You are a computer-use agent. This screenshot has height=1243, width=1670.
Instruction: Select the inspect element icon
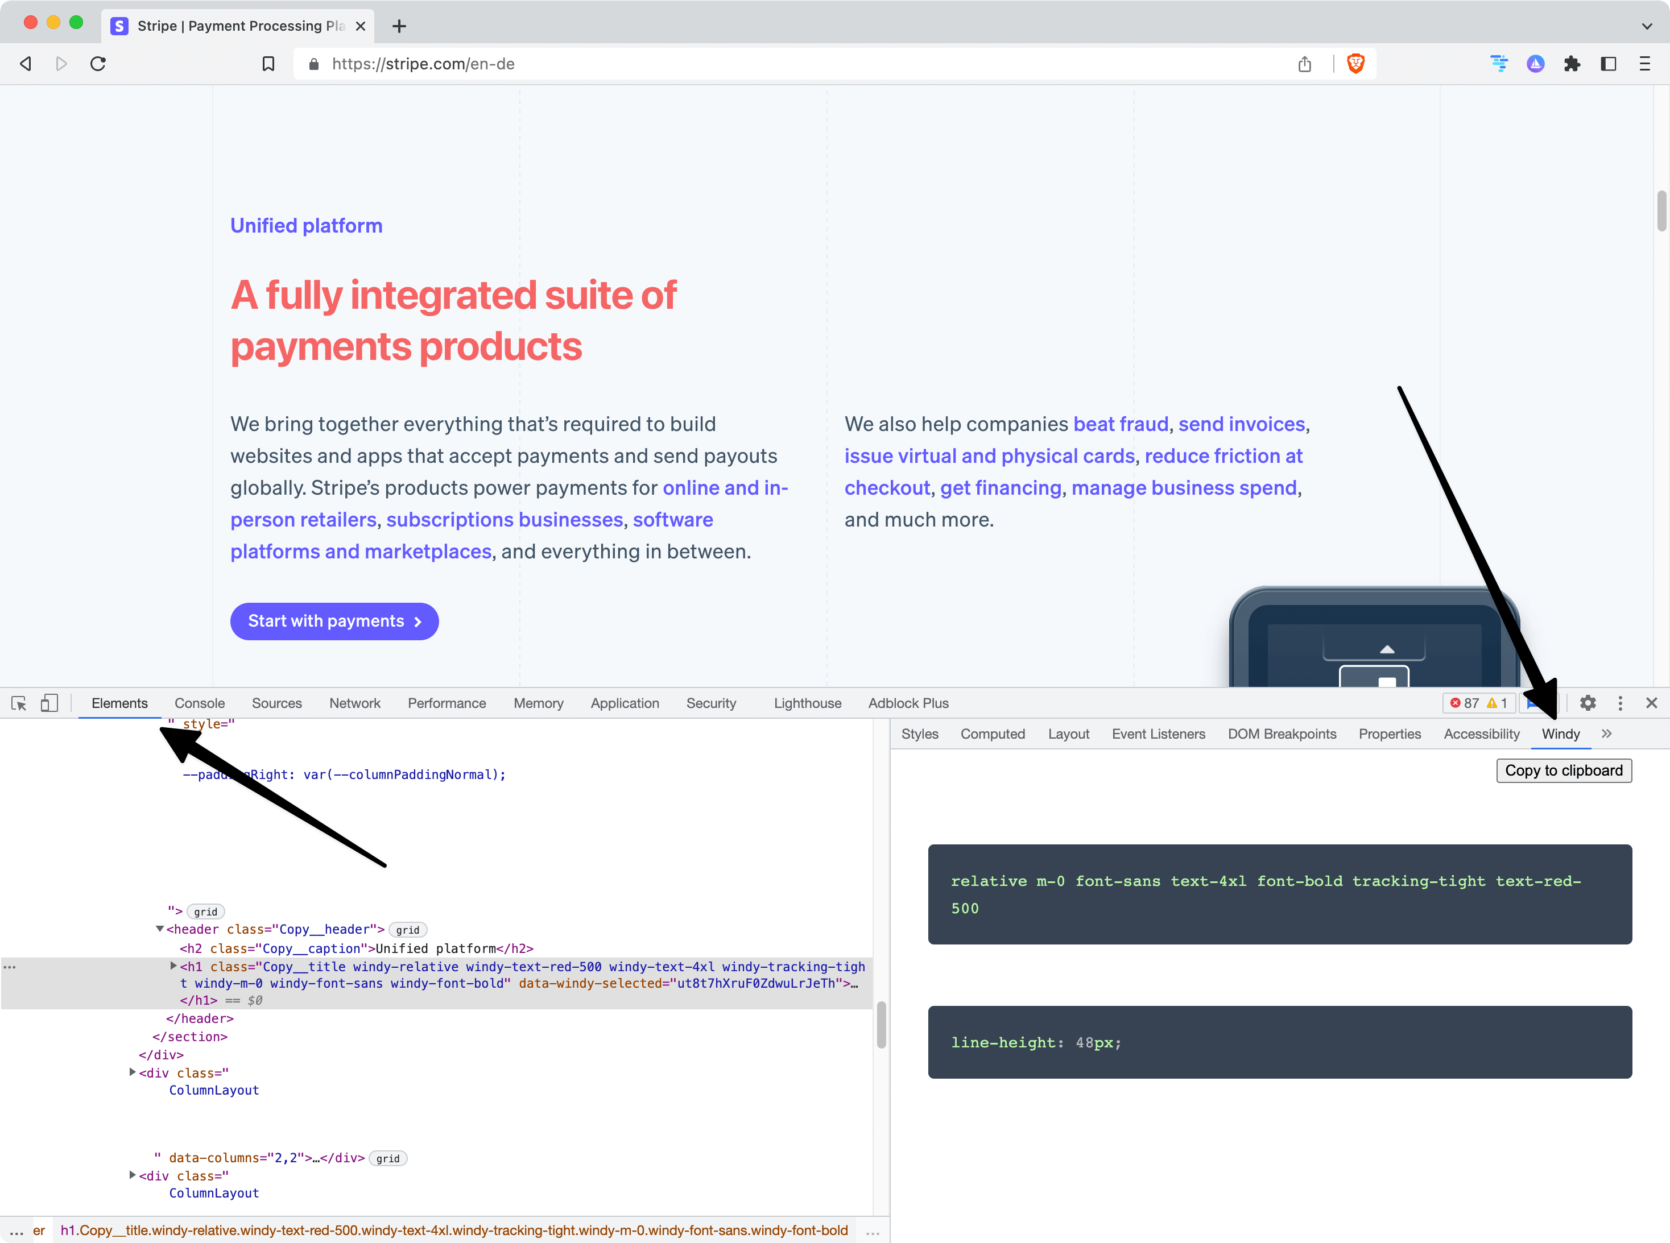click(x=18, y=702)
